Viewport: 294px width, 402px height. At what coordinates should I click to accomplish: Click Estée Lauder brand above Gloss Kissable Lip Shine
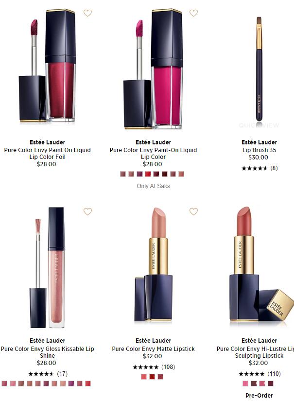(48, 340)
